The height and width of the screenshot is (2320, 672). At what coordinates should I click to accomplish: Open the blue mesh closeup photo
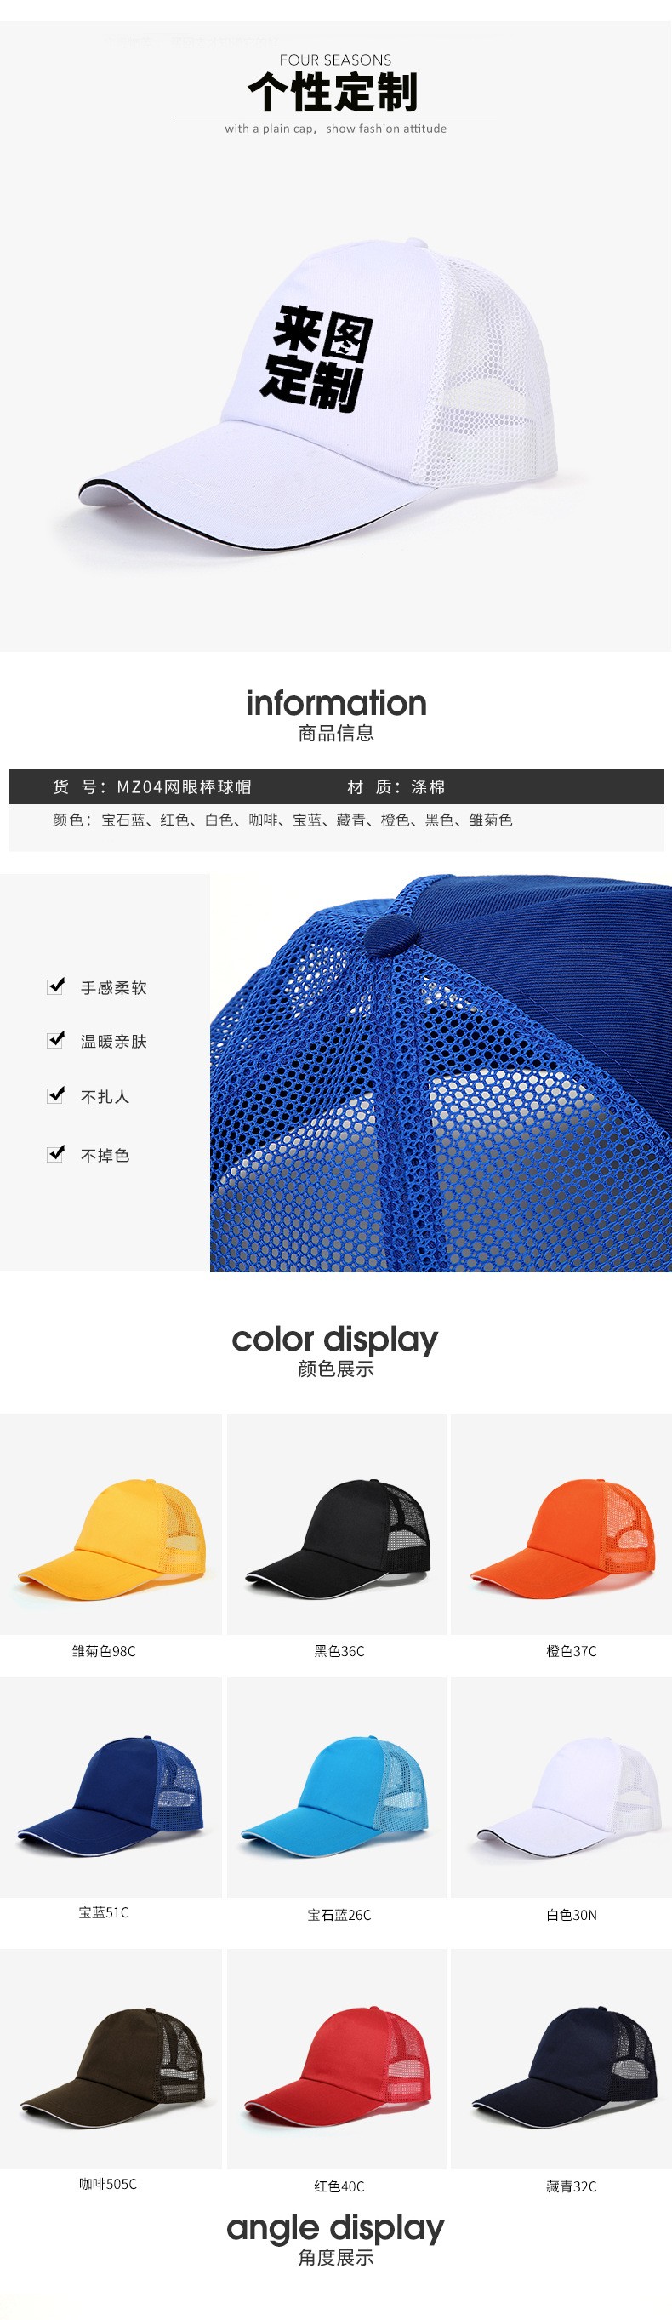point(441,1072)
